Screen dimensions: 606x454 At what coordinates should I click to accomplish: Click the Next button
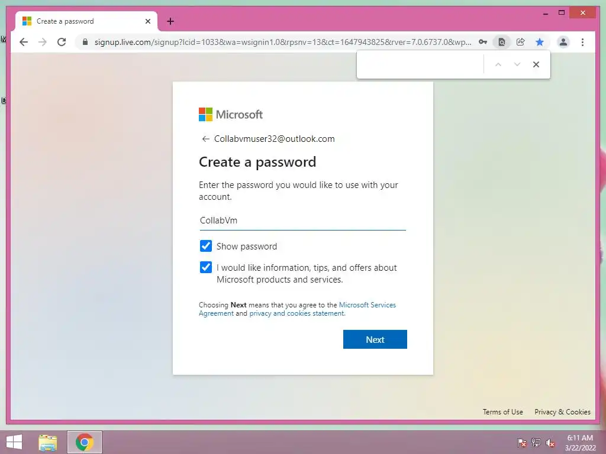pos(375,339)
